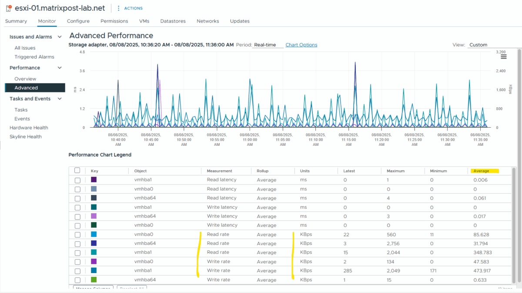Click the purple vmhba64 Write latency key
Viewport: 522px width, 293px height.
point(93,216)
